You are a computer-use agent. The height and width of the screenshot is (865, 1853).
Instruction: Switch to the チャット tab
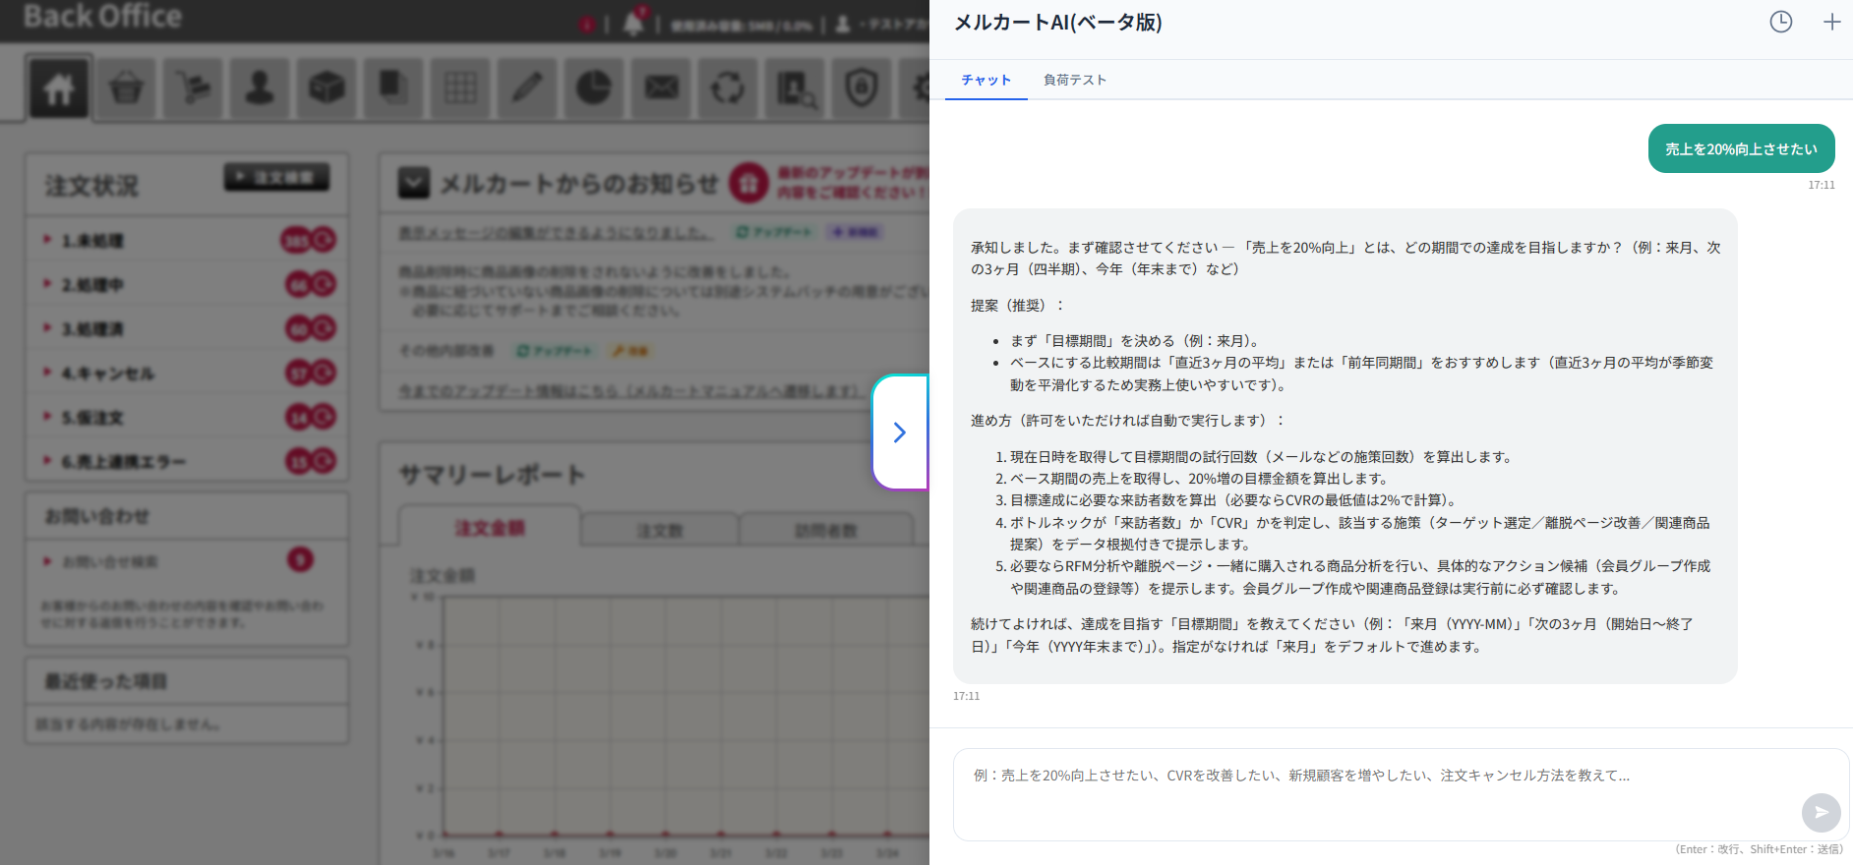pyautogui.click(x=986, y=80)
